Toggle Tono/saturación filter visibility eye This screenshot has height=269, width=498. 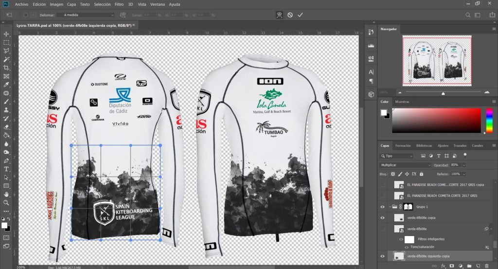pyautogui.click(x=407, y=247)
